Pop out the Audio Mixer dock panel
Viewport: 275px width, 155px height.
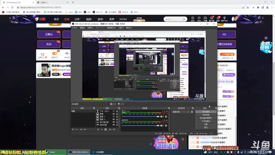[169, 108]
